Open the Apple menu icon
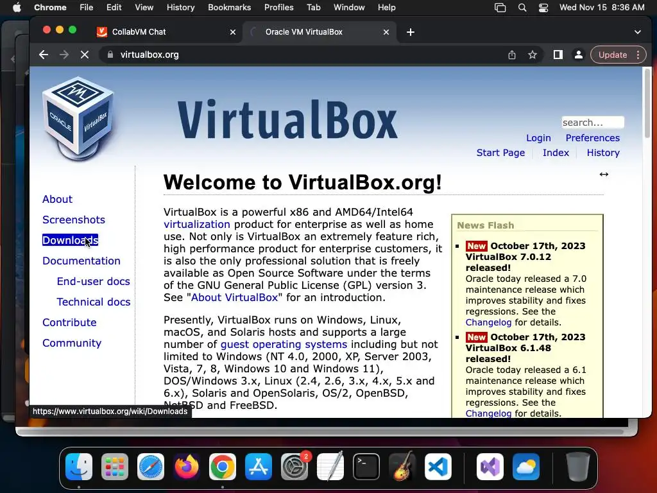Screen dimensions: 657x493 [17, 8]
